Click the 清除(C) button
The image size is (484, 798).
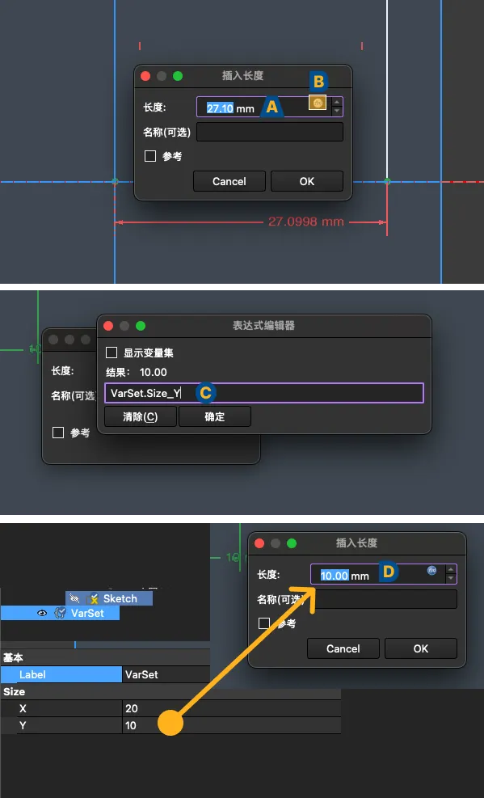click(141, 417)
